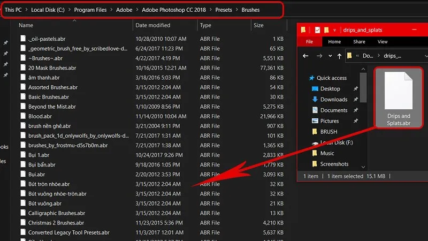Click the Desktop icon in sidebar

[315, 89]
